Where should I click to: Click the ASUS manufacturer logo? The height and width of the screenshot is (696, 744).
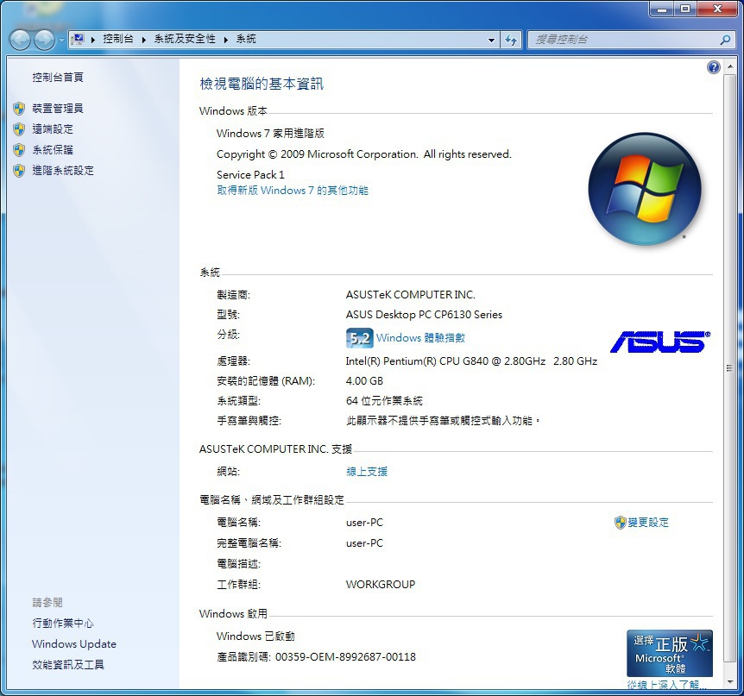pyautogui.click(x=660, y=342)
